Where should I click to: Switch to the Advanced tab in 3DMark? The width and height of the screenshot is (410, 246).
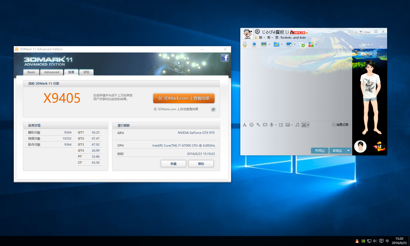(52, 72)
